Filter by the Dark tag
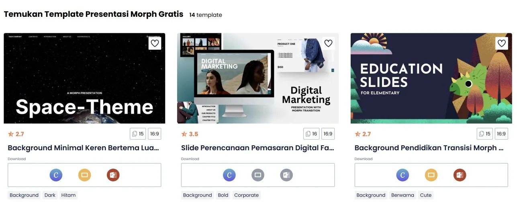This screenshot has height=215, width=519. tap(50, 195)
